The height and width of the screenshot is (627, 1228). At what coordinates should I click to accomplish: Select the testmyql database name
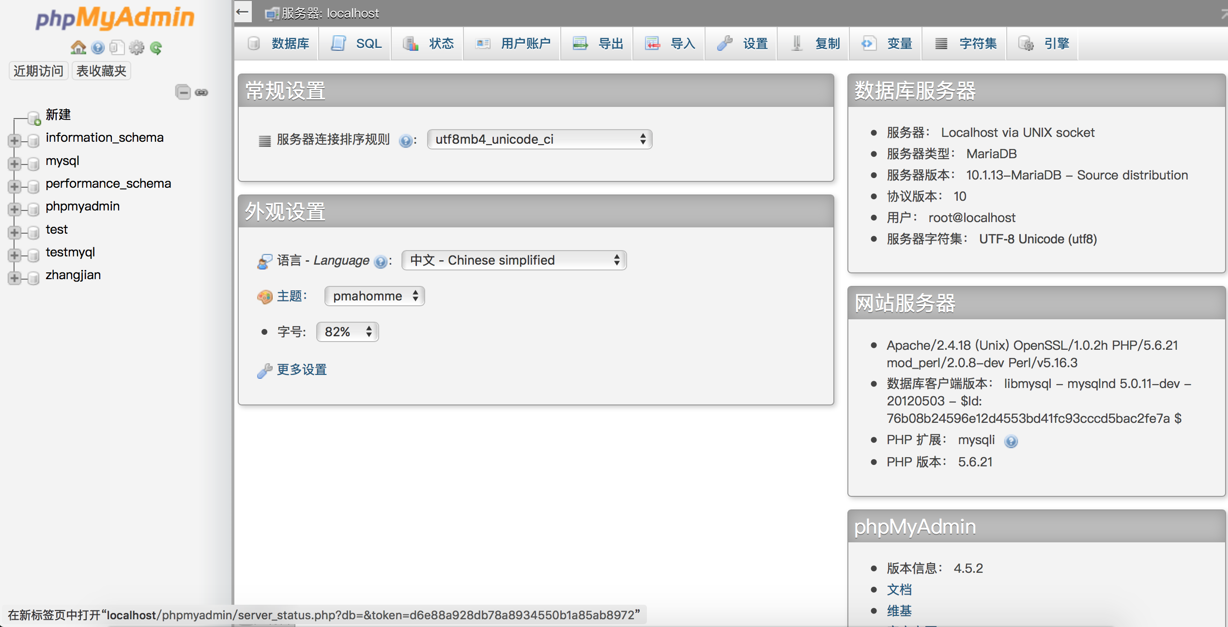click(70, 252)
